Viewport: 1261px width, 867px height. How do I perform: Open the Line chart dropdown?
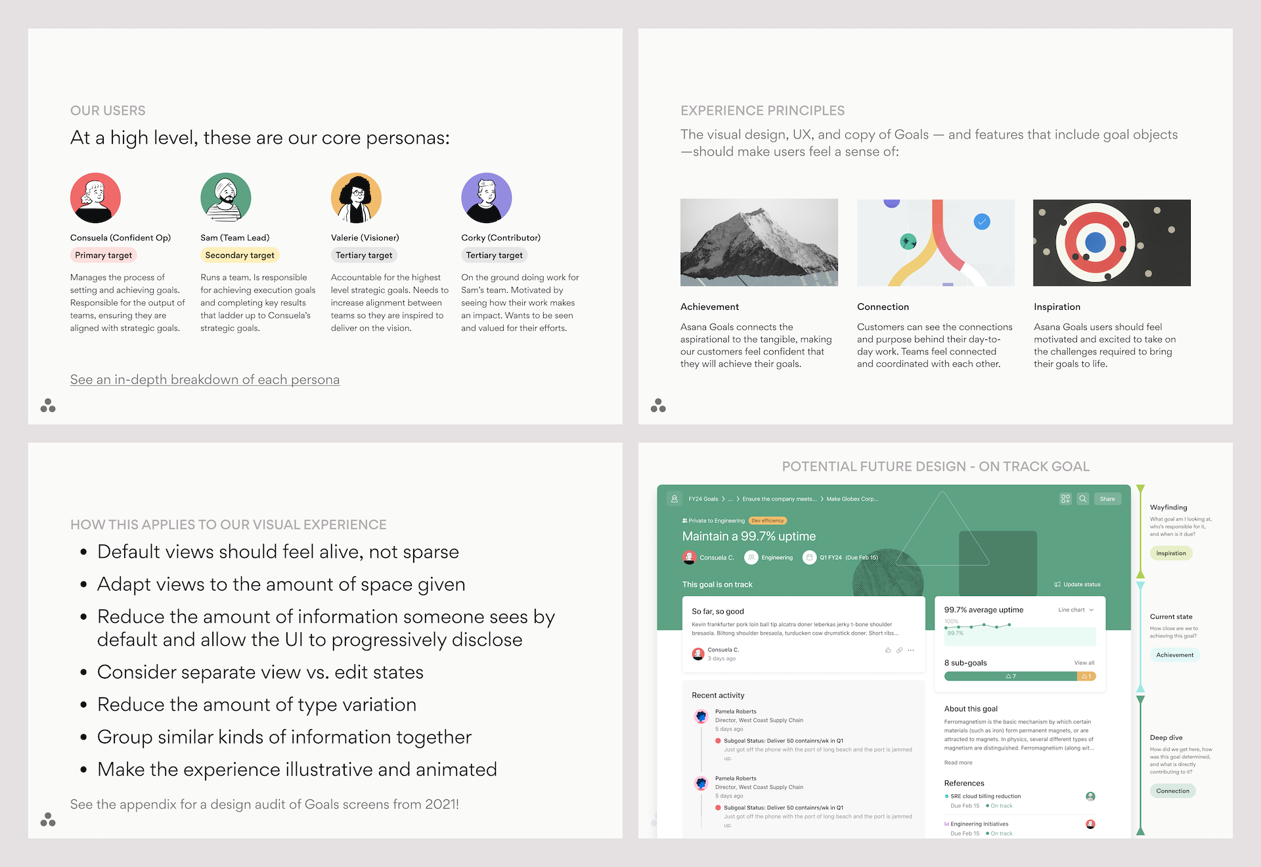1076,610
